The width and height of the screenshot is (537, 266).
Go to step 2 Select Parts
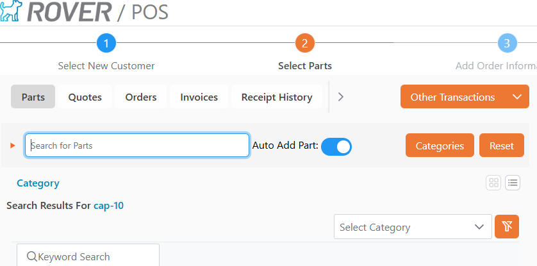tap(305, 43)
